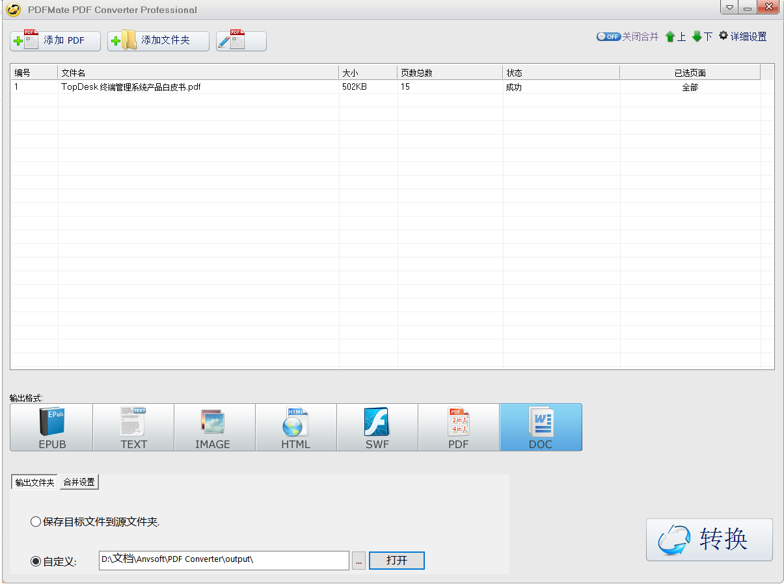Select EPUB output format
The image size is (784, 584).
51,427
